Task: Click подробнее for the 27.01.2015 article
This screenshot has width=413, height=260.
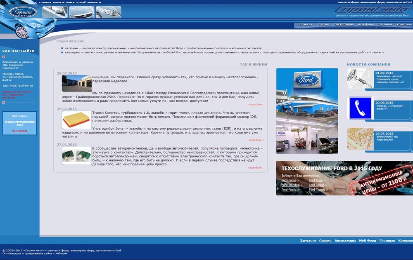Action: pyautogui.click(x=256, y=167)
